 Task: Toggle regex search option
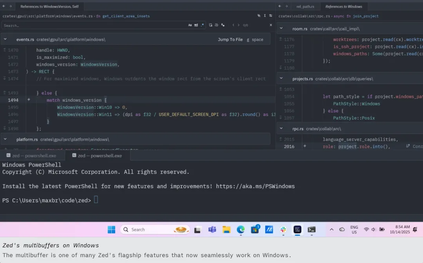tap(202, 25)
